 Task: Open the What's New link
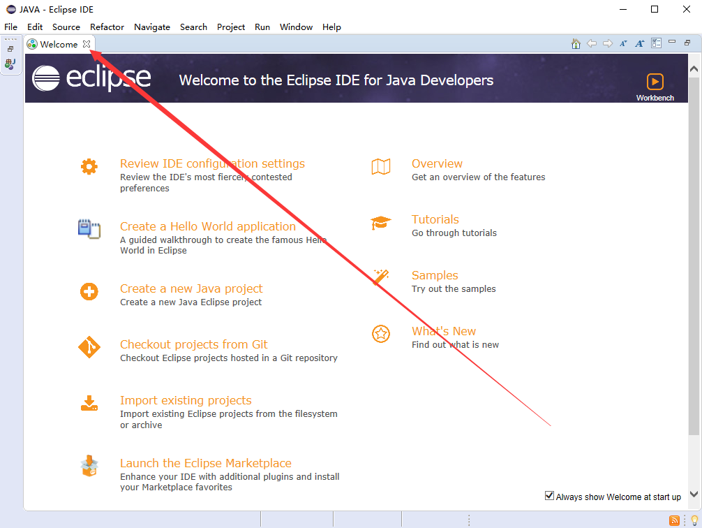coord(444,331)
